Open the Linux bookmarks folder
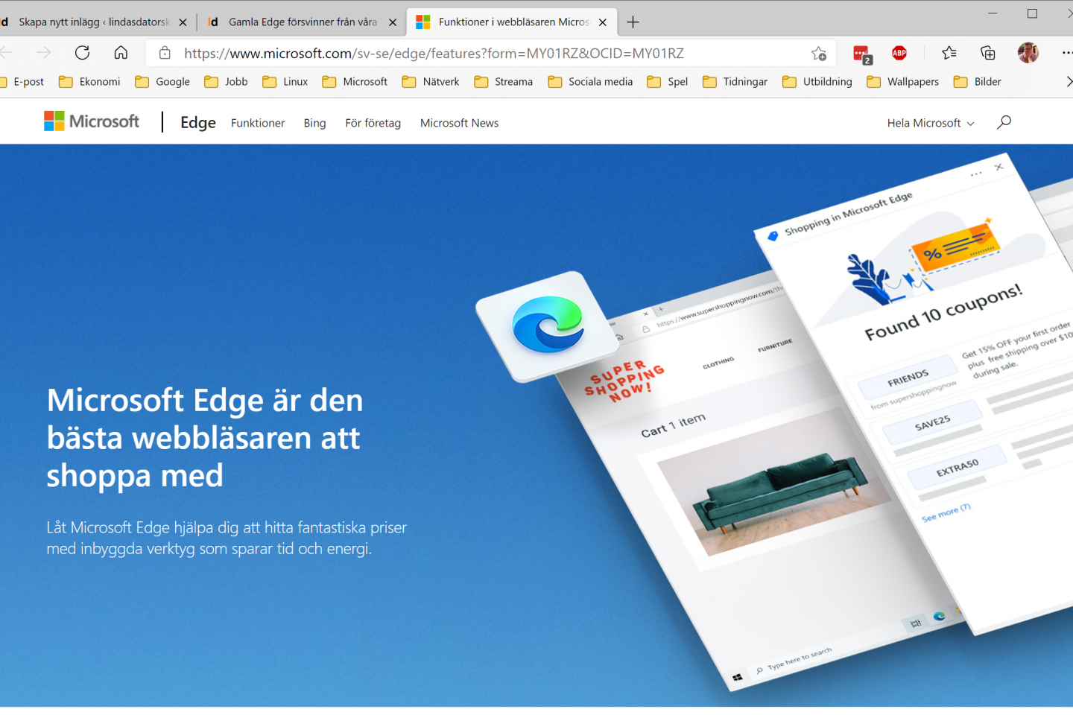Image resolution: width=1073 pixels, height=715 pixels. pyautogui.click(x=285, y=82)
